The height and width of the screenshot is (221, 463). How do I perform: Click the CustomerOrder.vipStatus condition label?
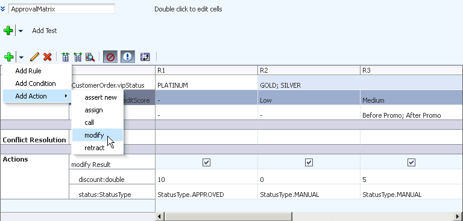[x=108, y=85]
